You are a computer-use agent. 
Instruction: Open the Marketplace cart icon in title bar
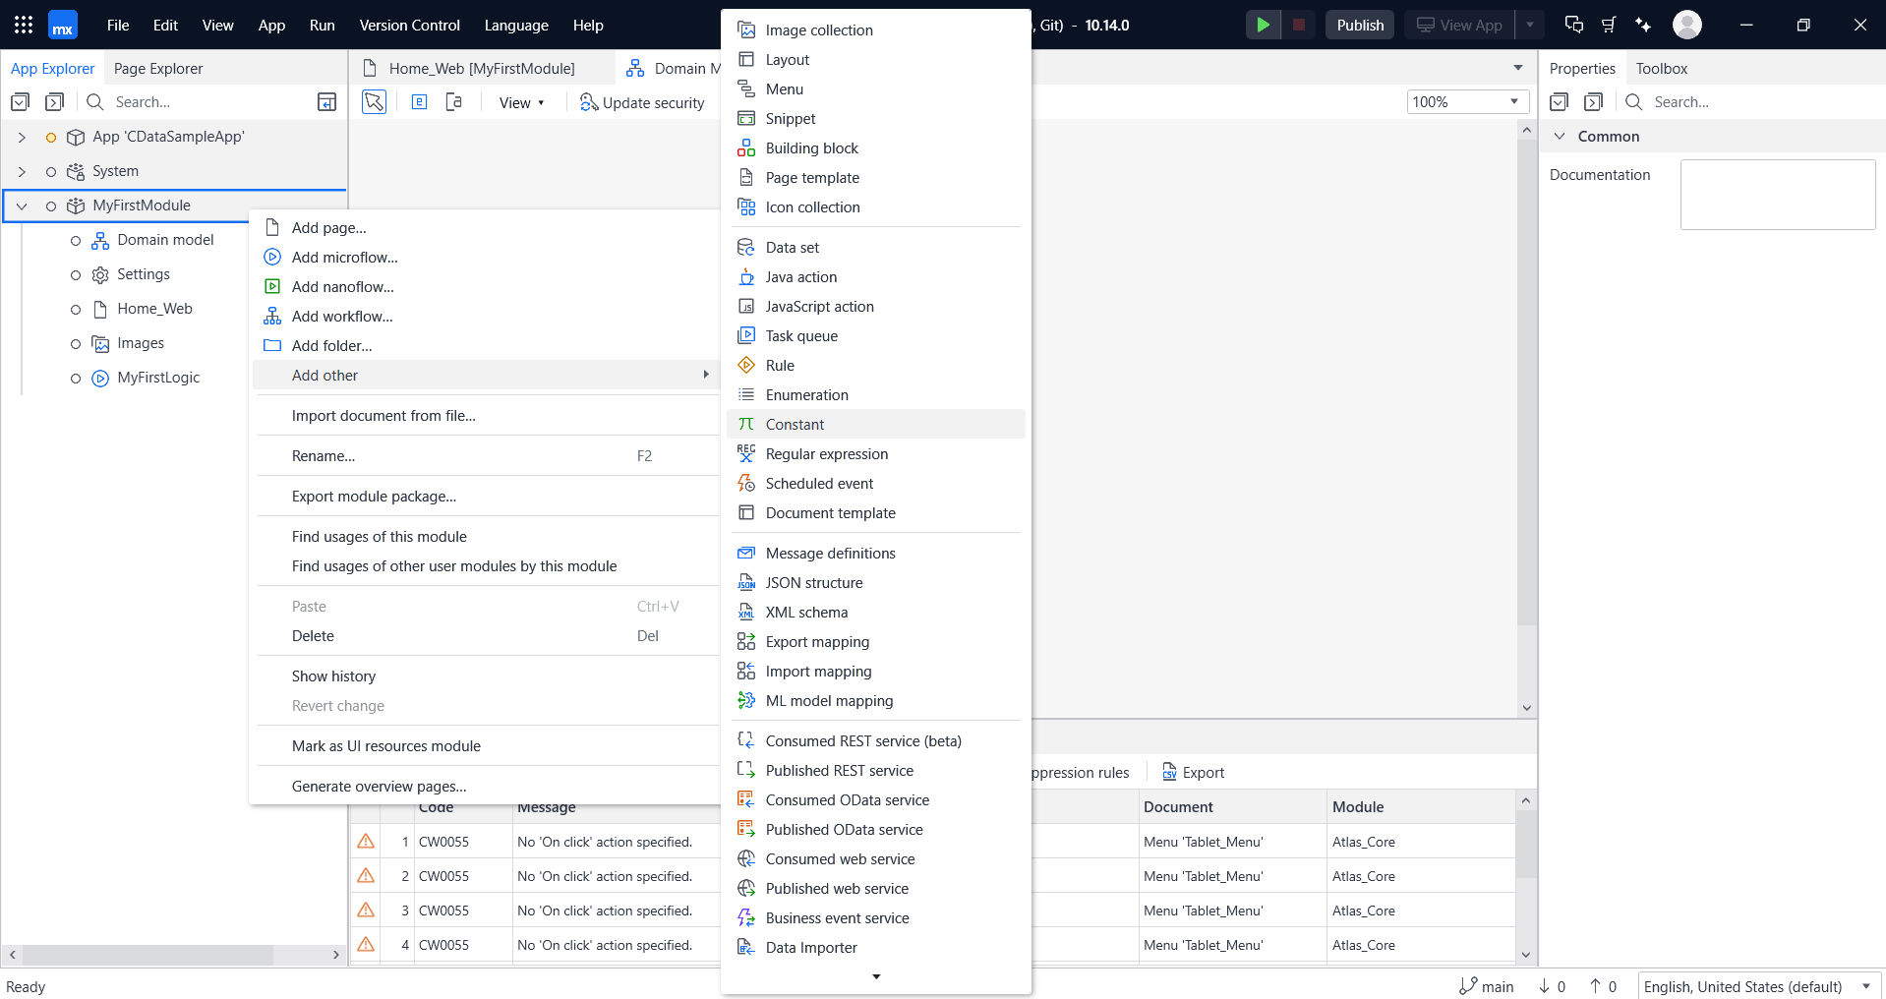tap(1609, 25)
